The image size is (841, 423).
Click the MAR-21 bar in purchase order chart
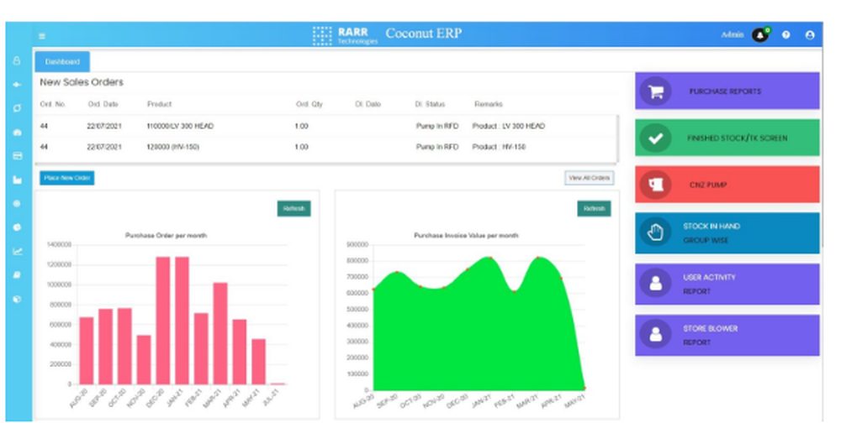220,333
